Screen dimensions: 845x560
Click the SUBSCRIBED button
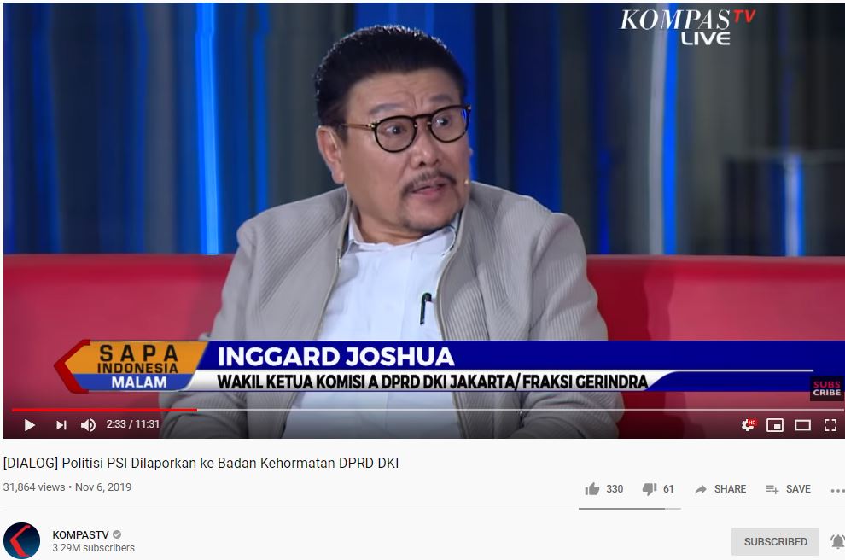coord(775,542)
